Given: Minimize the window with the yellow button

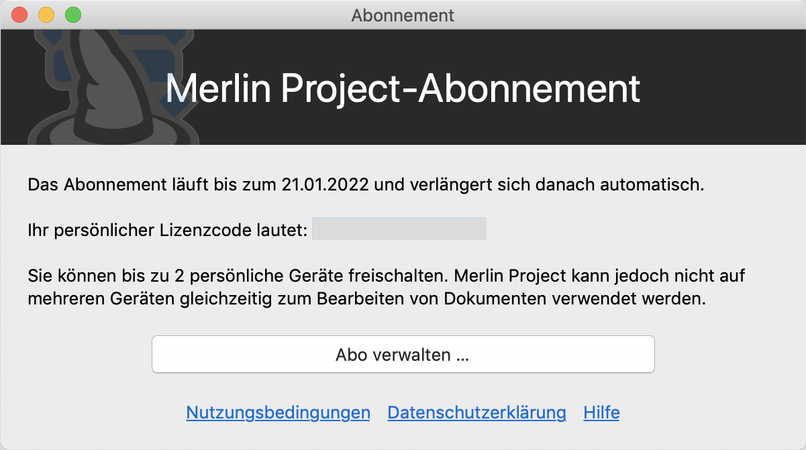Looking at the screenshot, I should tap(46, 15).
